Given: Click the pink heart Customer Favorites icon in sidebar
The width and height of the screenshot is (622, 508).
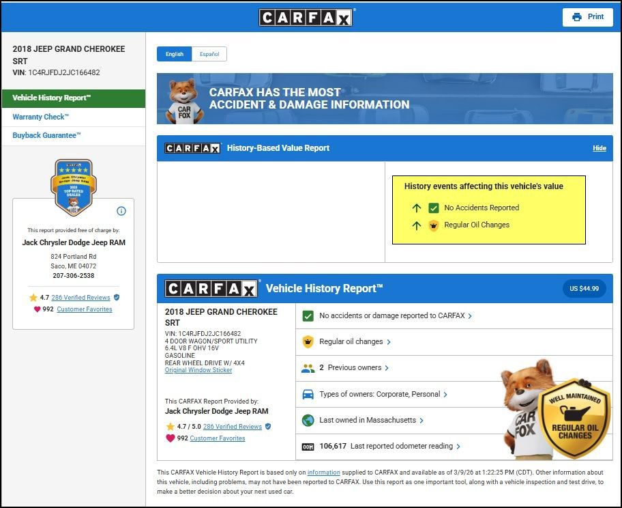Looking at the screenshot, I should [x=37, y=309].
